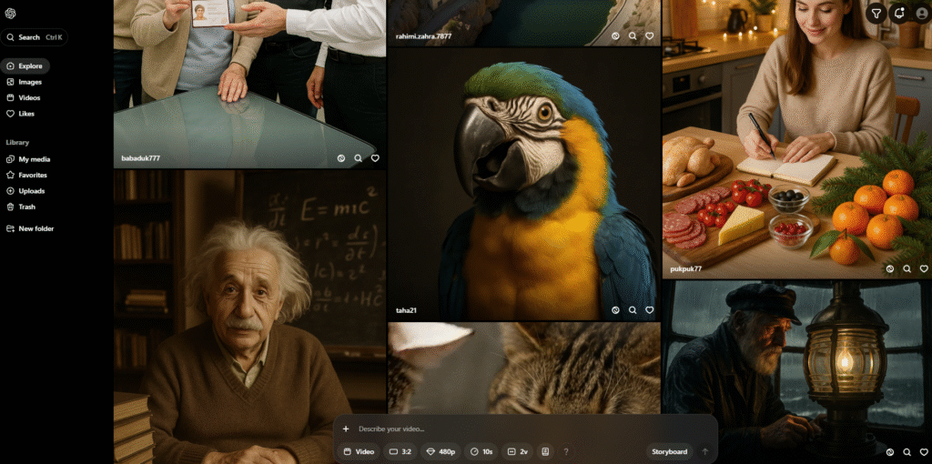Viewport: 932px width, 464px height.
Task: Click the remix icon on taha21's parrot
Action: tap(616, 310)
